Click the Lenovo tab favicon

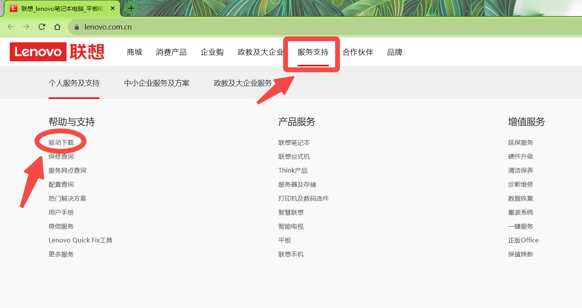(x=14, y=9)
